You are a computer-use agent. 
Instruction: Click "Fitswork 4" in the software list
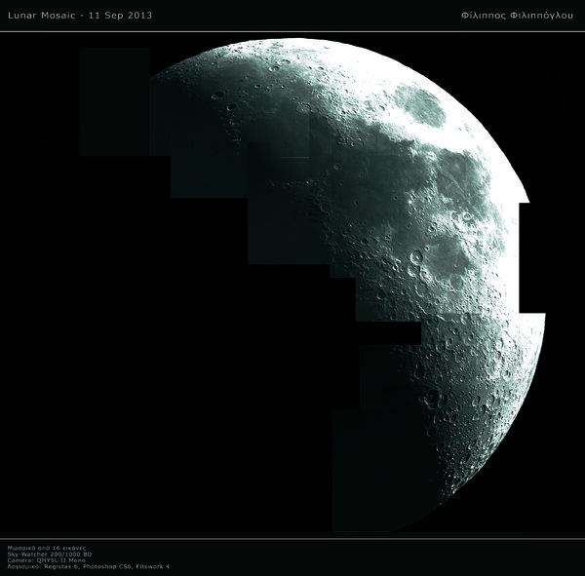point(152,567)
